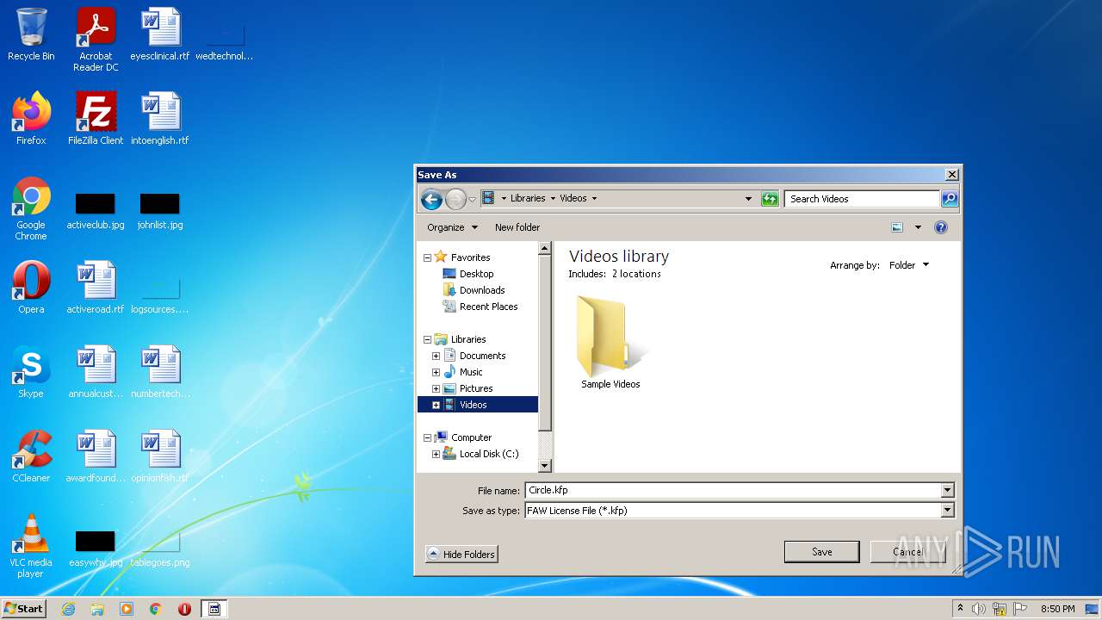
Task: Click the Save button
Action: pos(821,552)
